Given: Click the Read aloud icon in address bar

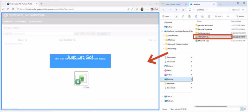Looking at the screenshot, I should pyautogui.click(x=128, y=9).
